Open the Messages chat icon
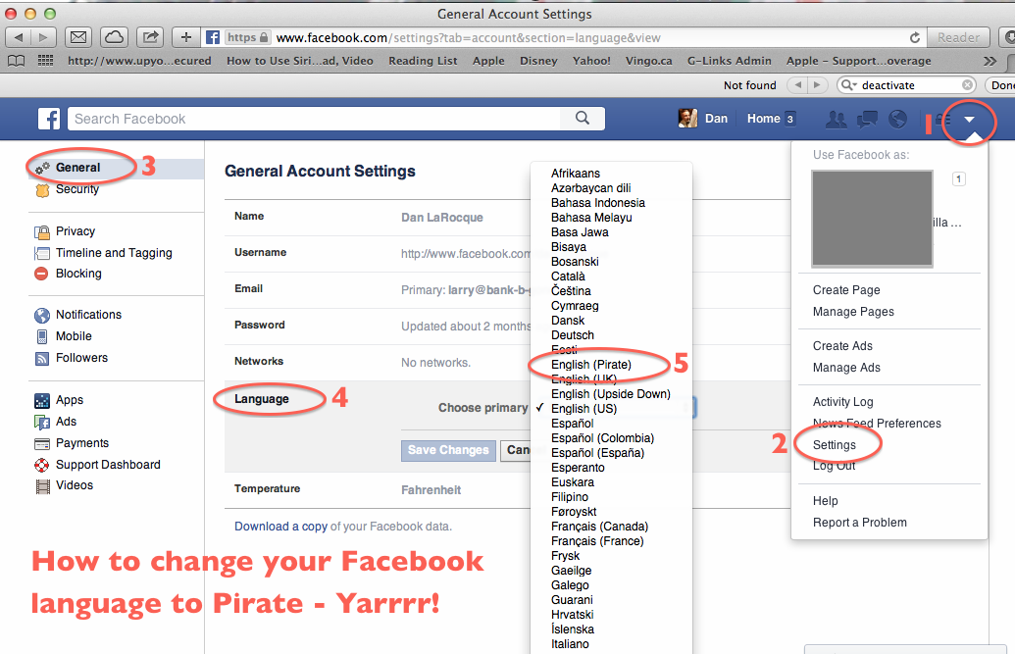The image size is (1015, 654). coord(868,120)
